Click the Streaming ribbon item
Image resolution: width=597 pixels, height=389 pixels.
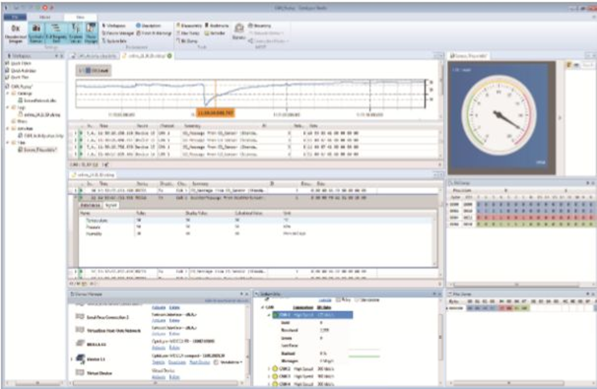point(259,25)
